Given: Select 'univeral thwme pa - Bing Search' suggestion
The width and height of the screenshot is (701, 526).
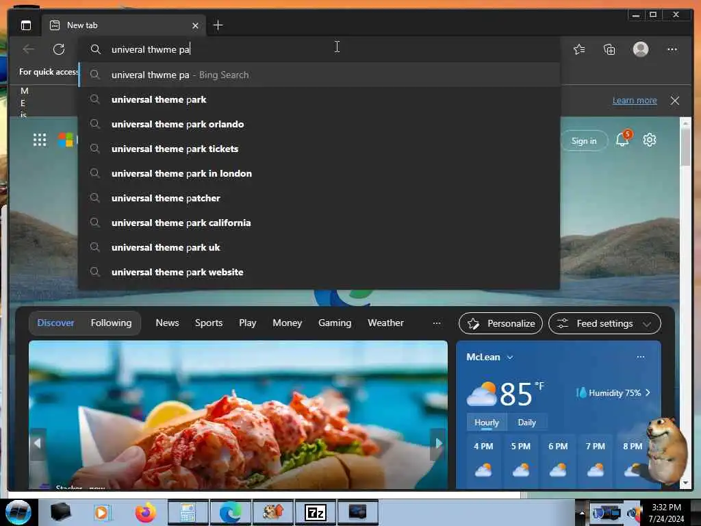Looking at the screenshot, I should 320,75.
